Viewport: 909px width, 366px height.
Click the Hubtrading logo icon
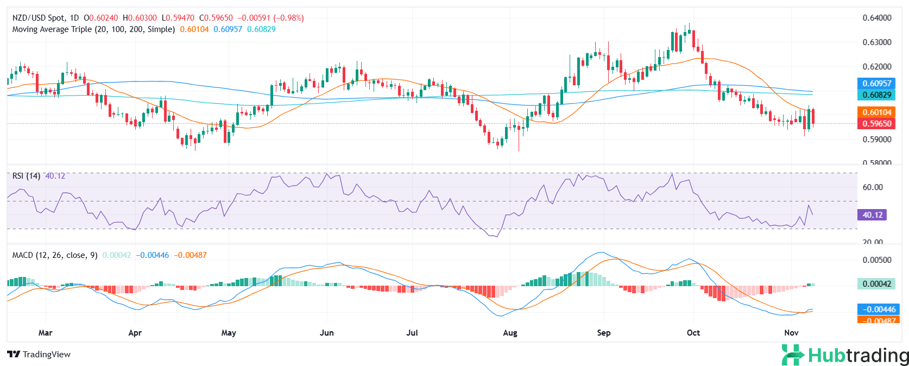[793, 355]
